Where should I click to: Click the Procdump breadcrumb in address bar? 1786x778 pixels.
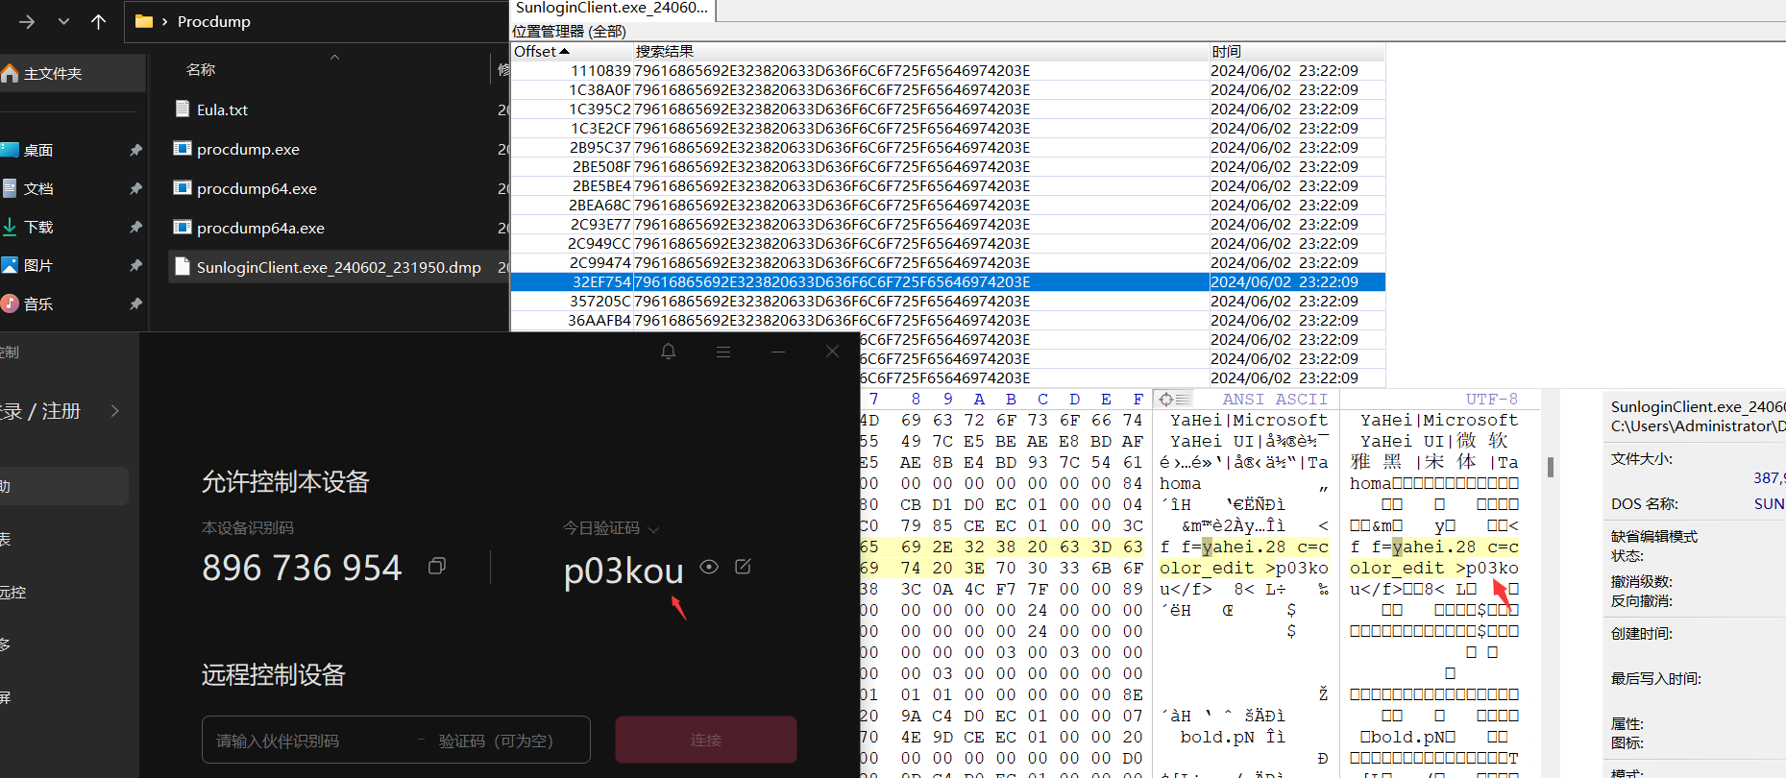pos(214,21)
